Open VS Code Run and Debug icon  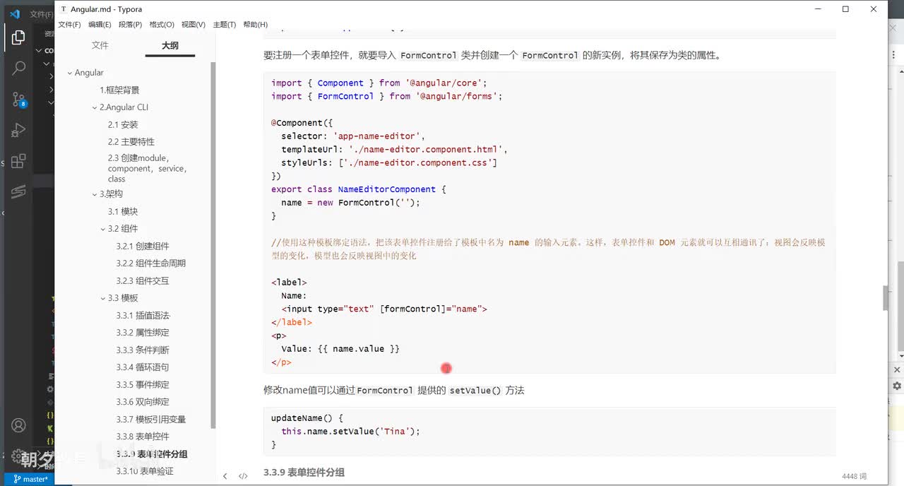tap(18, 131)
